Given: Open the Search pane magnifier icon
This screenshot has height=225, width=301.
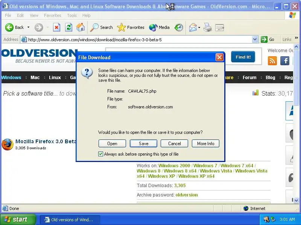Looking at the screenshot, I should (94, 27).
